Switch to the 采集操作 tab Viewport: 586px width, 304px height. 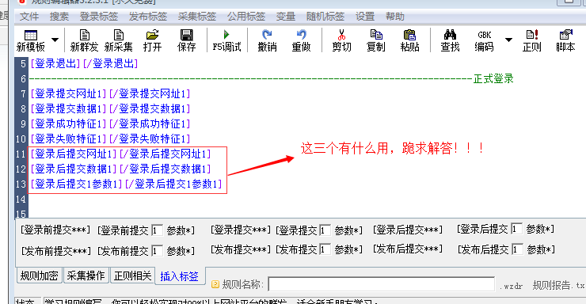pos(86,275)
